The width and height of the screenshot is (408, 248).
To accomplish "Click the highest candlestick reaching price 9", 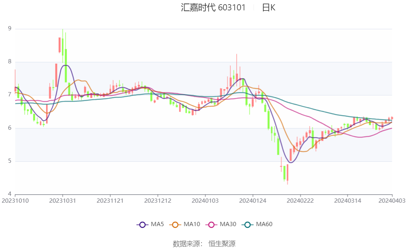I will tap(63, 47).
